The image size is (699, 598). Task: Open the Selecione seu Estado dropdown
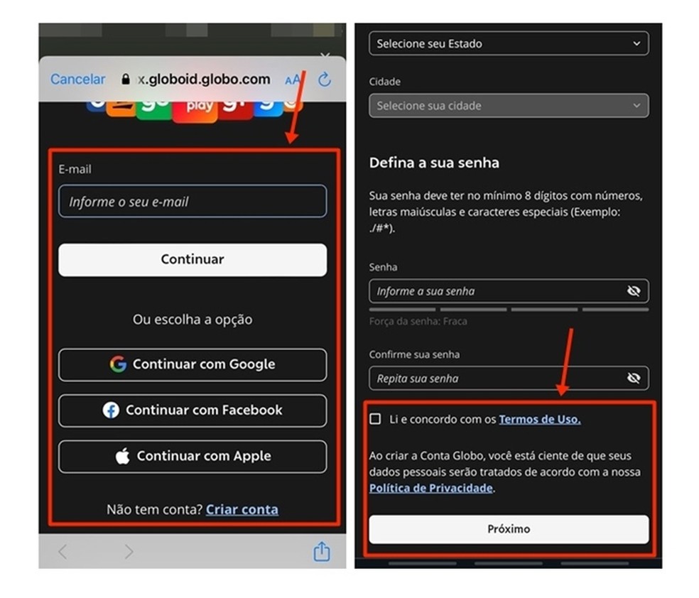click(509, 43)
